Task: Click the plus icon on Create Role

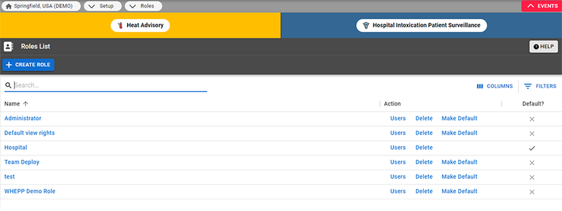Action: pyautogui.click(x=9, y=65)
